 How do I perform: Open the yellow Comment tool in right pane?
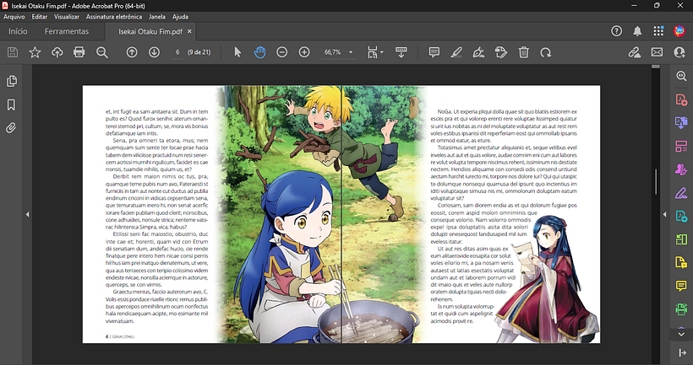[681, 286]
